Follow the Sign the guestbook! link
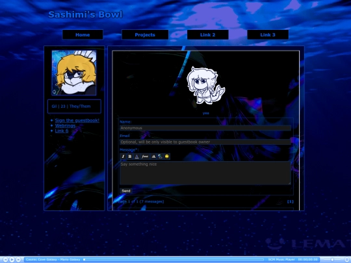The height and width of the screenshot is (263, 351). [77, 121]
